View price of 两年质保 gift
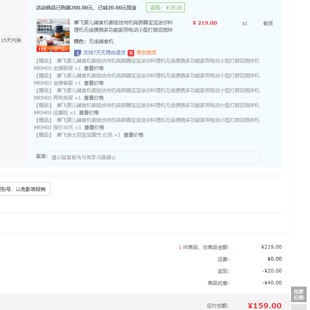The height and width of the screenshot is (310, 310). 94,98
